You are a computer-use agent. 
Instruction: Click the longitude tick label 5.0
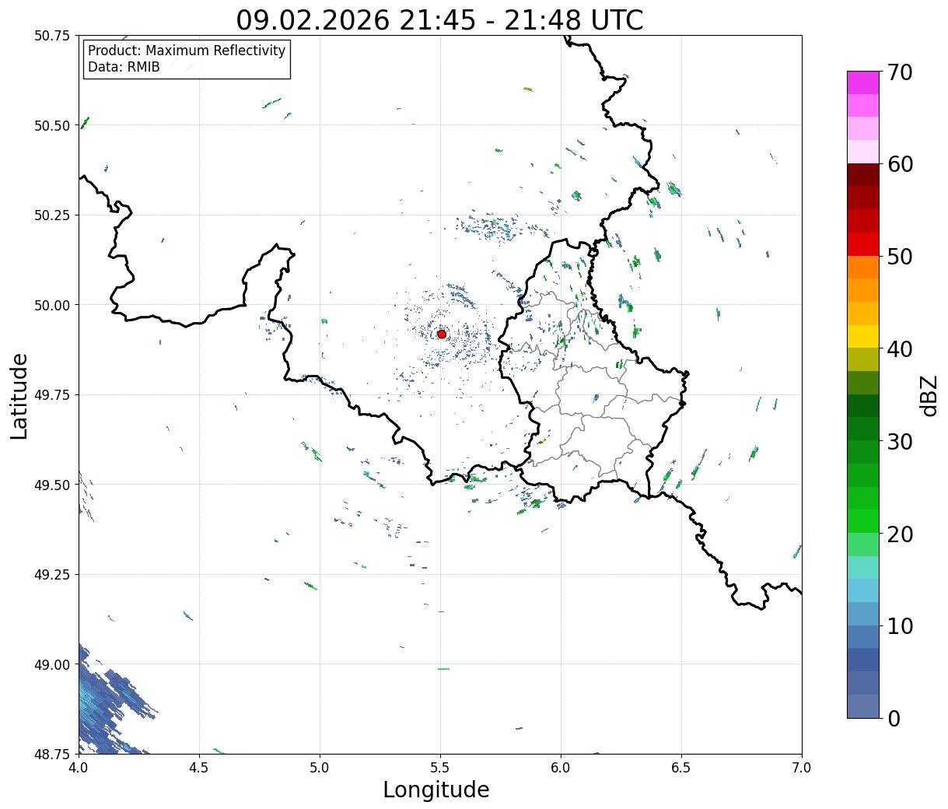pyautogui.click(x=320, y=767)
